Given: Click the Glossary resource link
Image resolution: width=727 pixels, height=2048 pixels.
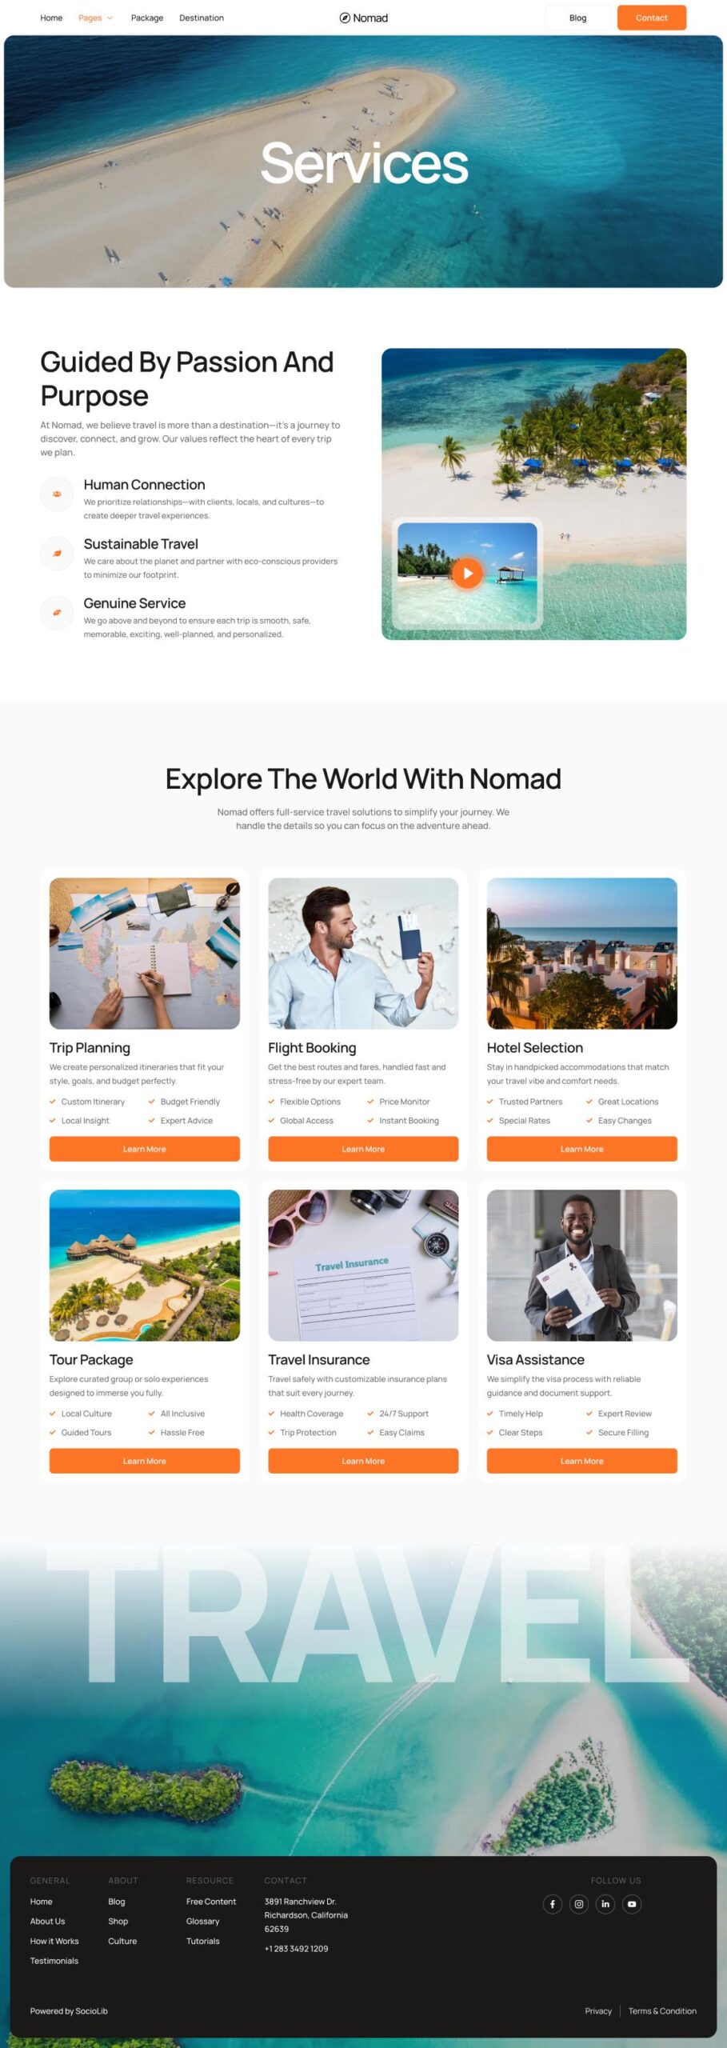Looking at the screenshot, I should pos(203,1921).
